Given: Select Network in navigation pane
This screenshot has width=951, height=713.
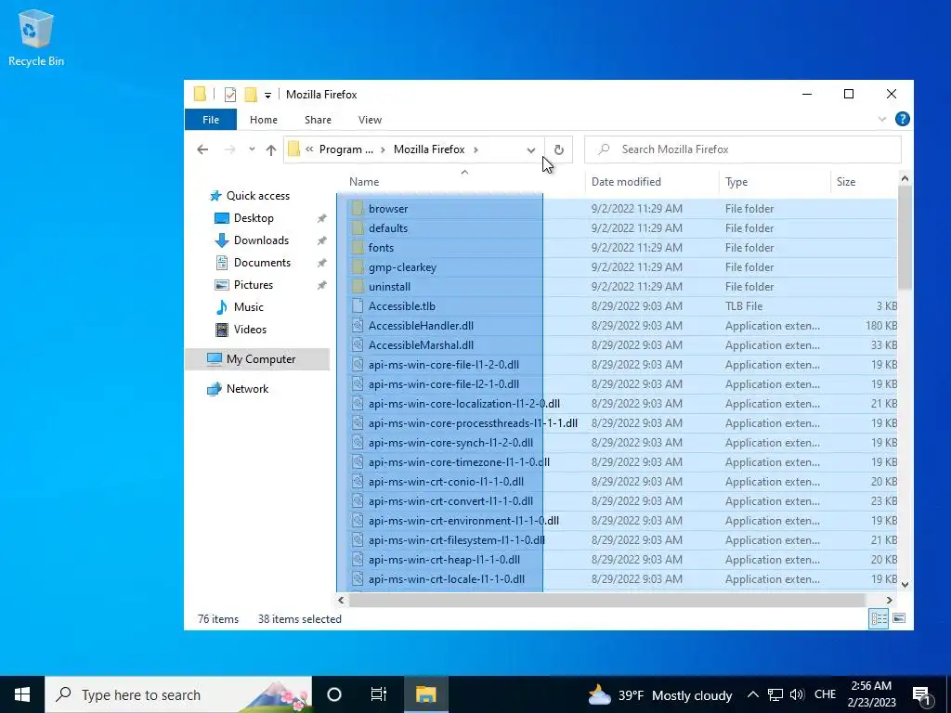Looking at the screenshot, I should coord(247,389).
